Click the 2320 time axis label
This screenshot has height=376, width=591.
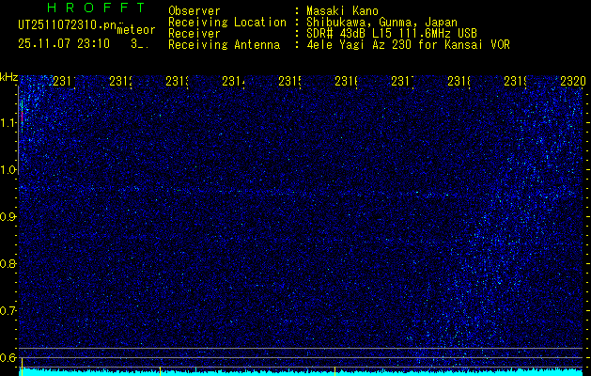click(x=572, y=82)
